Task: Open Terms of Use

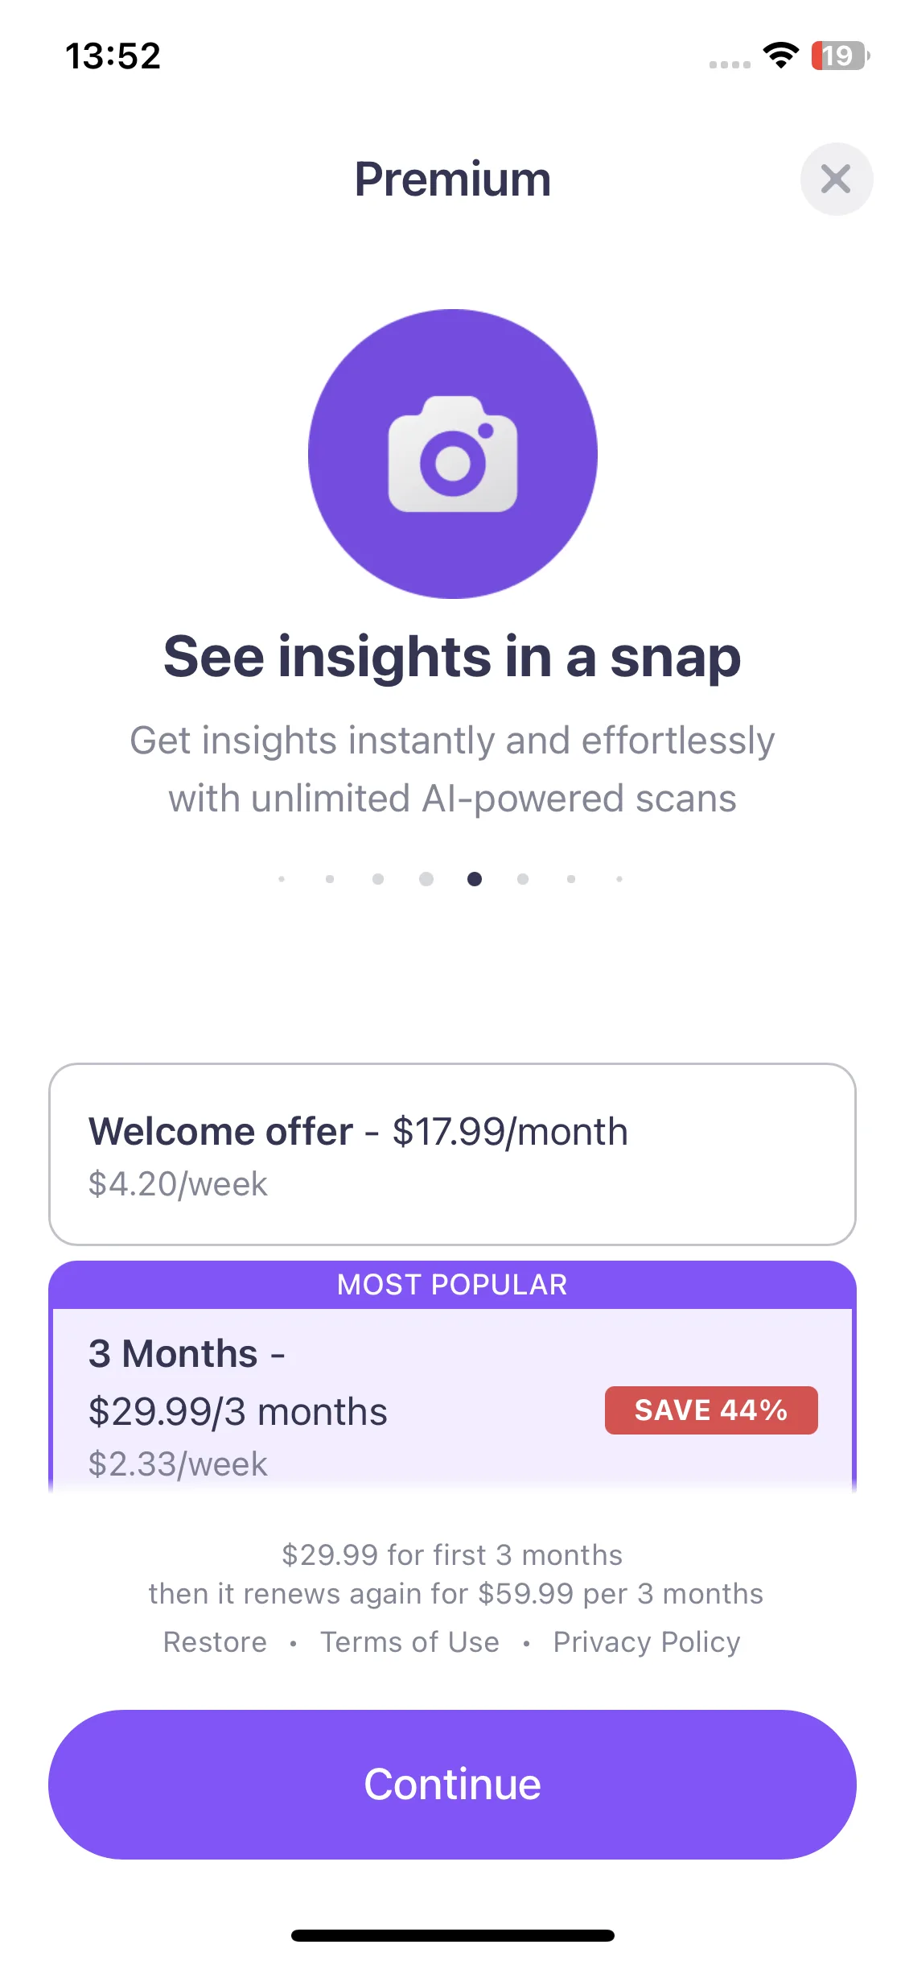Action: [x=409, y=1642]
